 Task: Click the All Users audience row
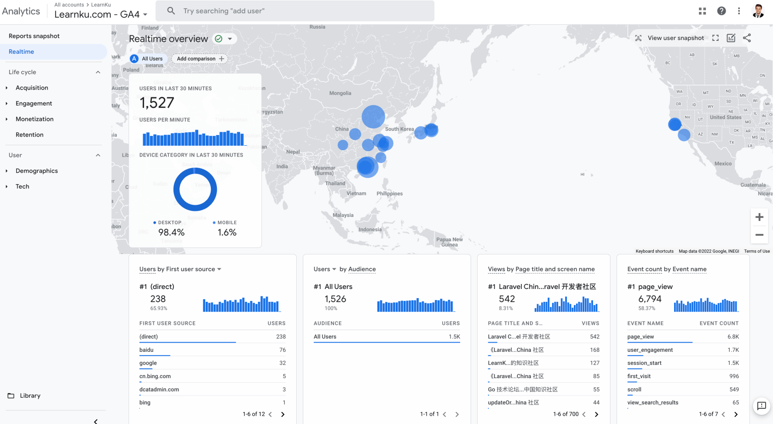[x=387, y=337]
